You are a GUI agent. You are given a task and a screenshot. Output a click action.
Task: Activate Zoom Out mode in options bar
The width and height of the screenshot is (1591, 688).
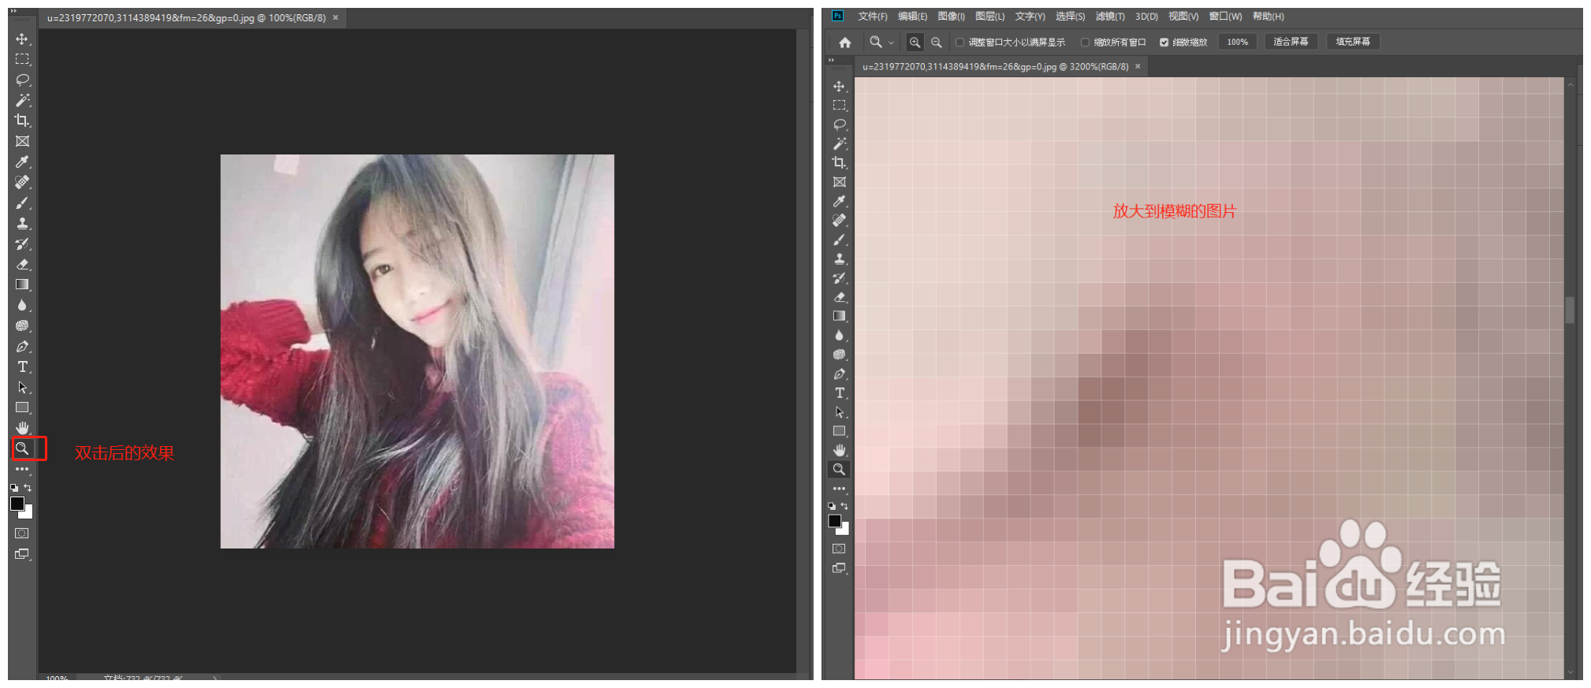pos(936,43)
